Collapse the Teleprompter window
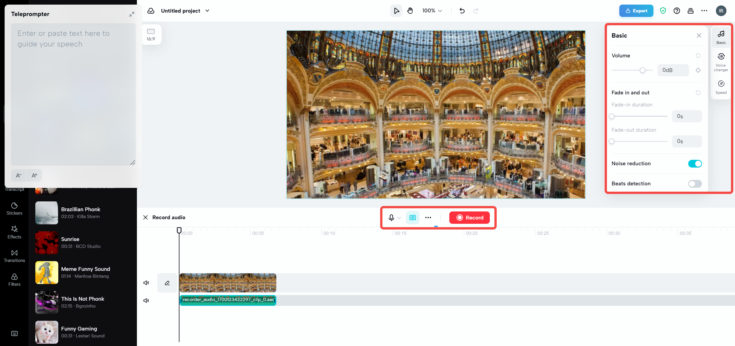 132,14
